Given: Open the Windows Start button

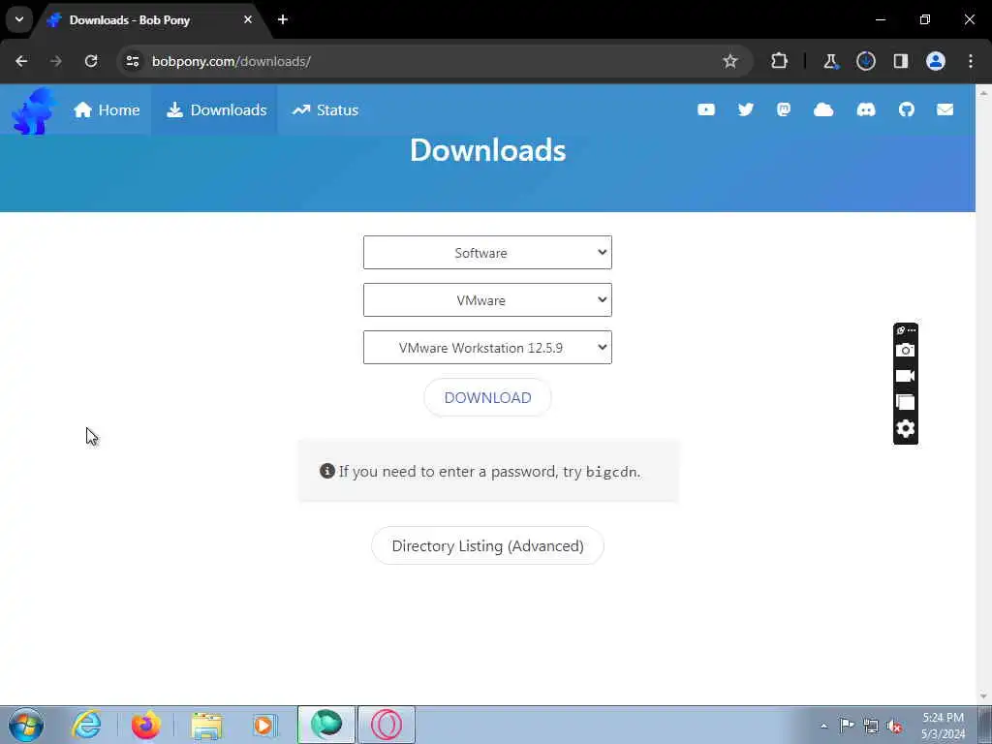Looking at the screenshot, I should 26,725.
